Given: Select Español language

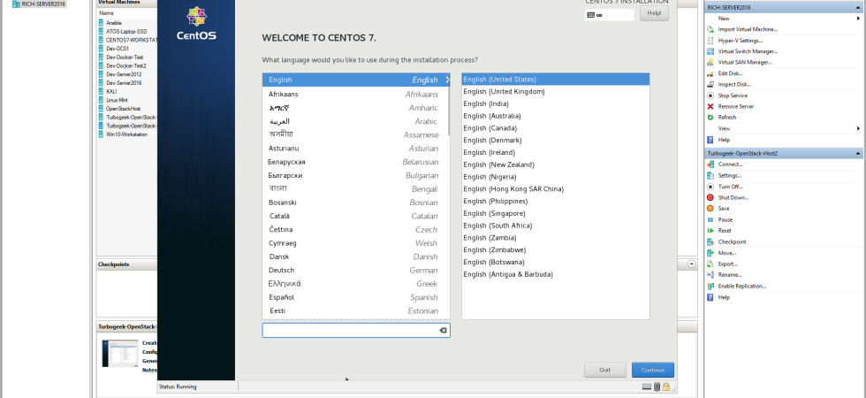Looking at the screenshot, I should tap(356, 297).
